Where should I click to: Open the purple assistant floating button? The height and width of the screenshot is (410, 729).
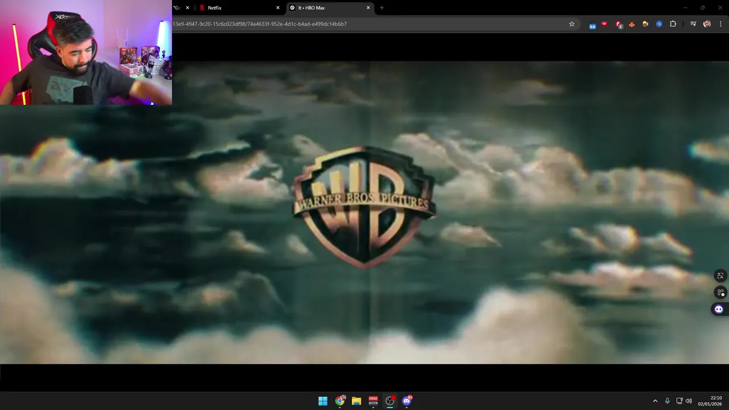click(719, 309)
